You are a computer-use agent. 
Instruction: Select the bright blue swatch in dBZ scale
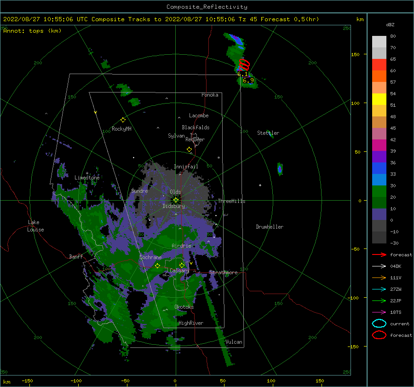point(379,168)
